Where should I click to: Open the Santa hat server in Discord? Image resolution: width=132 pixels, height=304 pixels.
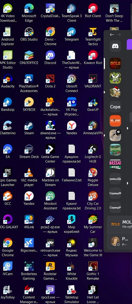tap(115, 92)
